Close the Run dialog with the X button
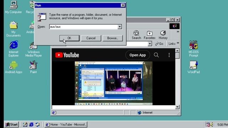The width and height of the screenshot is (228, 128). click(123, 5)
